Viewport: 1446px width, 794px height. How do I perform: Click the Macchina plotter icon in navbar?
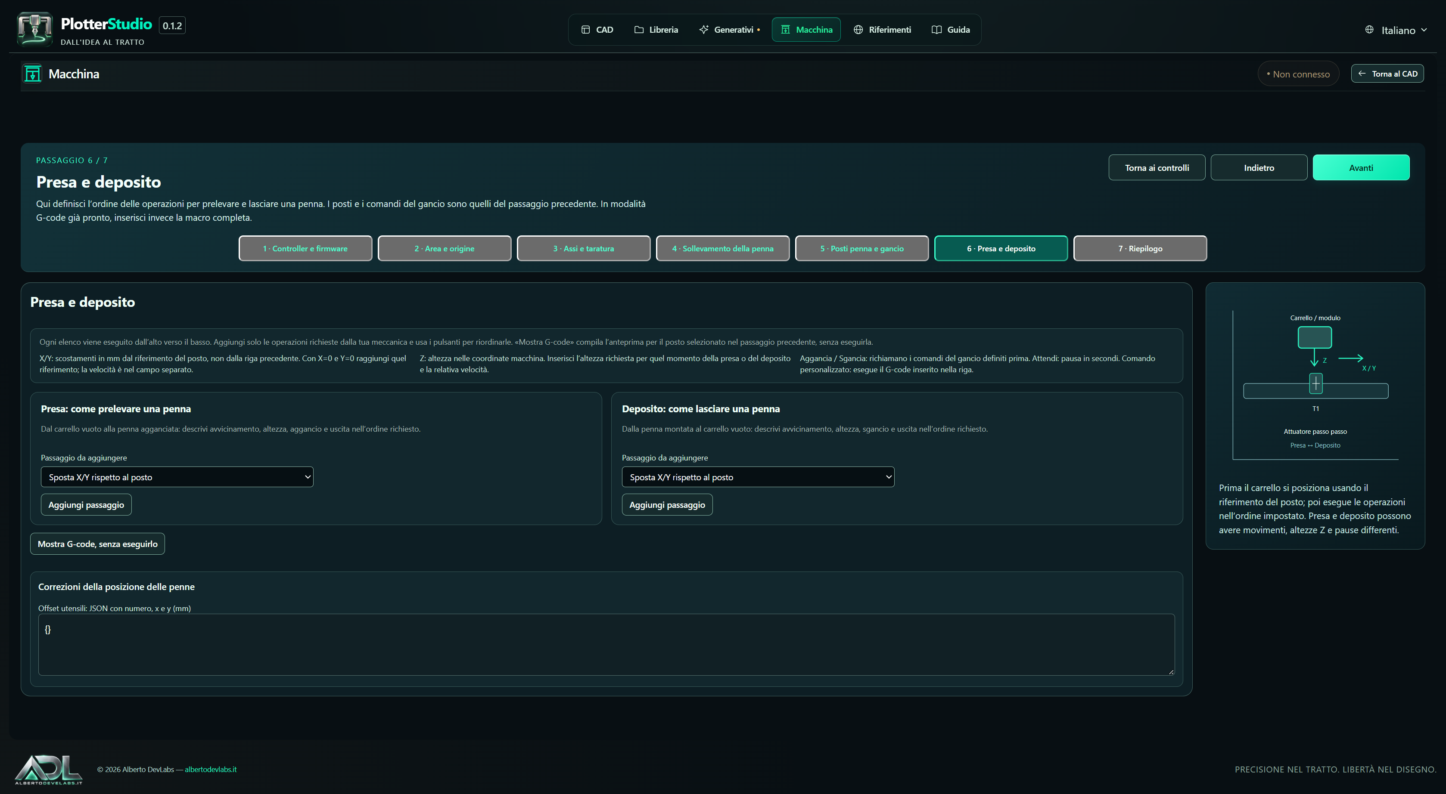pos(785,30)
